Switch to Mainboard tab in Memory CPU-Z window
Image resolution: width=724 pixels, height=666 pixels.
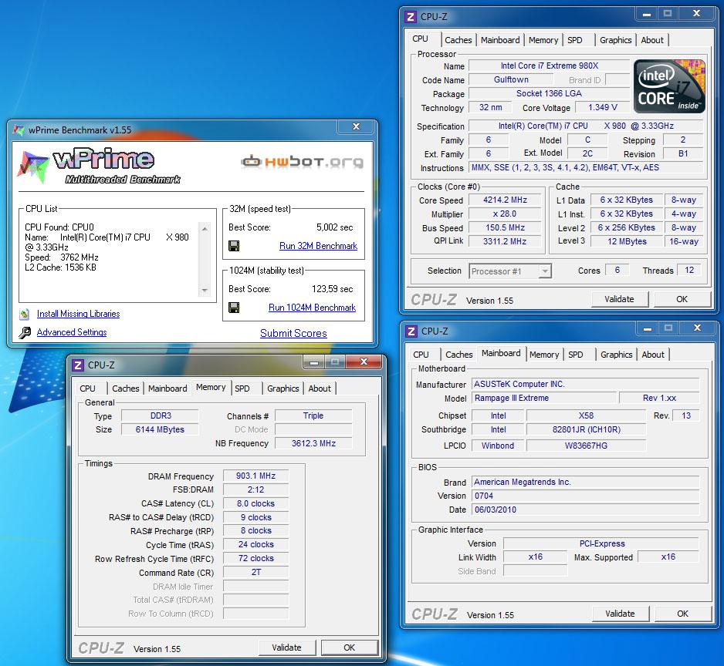pos(167,388)
